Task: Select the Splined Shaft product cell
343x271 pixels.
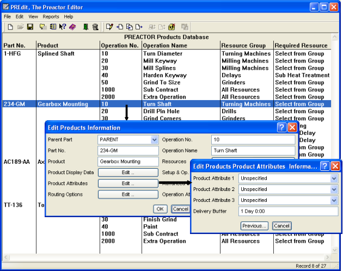Action: 56,53
